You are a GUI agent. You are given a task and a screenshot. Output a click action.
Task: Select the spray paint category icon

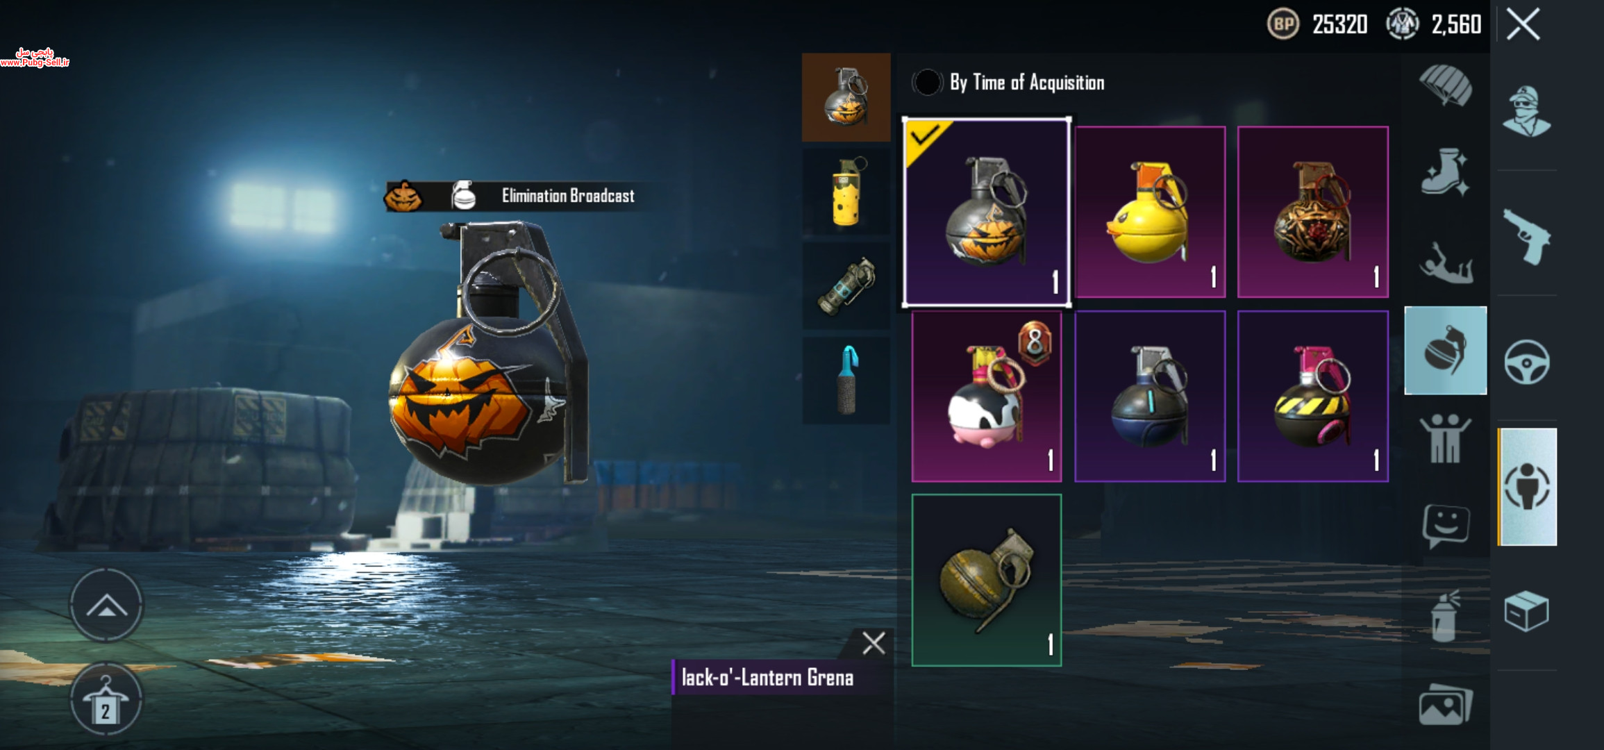[x=1445, y=616]
